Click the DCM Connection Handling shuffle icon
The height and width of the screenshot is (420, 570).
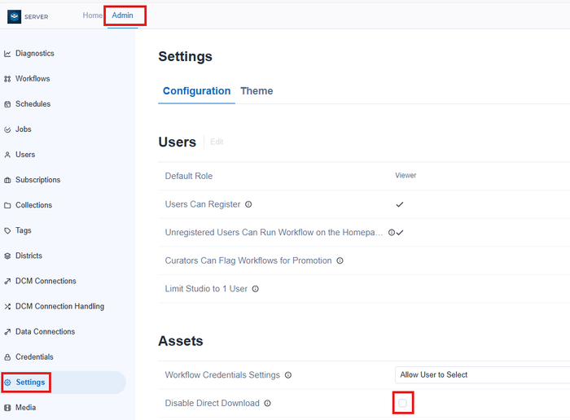click(x=7, y=307)
